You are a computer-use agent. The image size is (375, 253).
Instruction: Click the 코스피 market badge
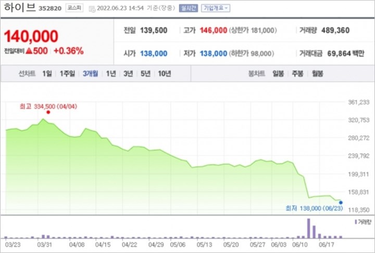click(x=74, y=8)
